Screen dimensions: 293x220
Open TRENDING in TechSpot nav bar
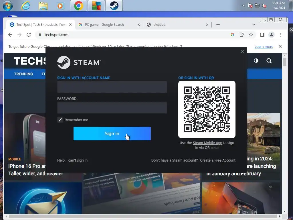[23, 74]
